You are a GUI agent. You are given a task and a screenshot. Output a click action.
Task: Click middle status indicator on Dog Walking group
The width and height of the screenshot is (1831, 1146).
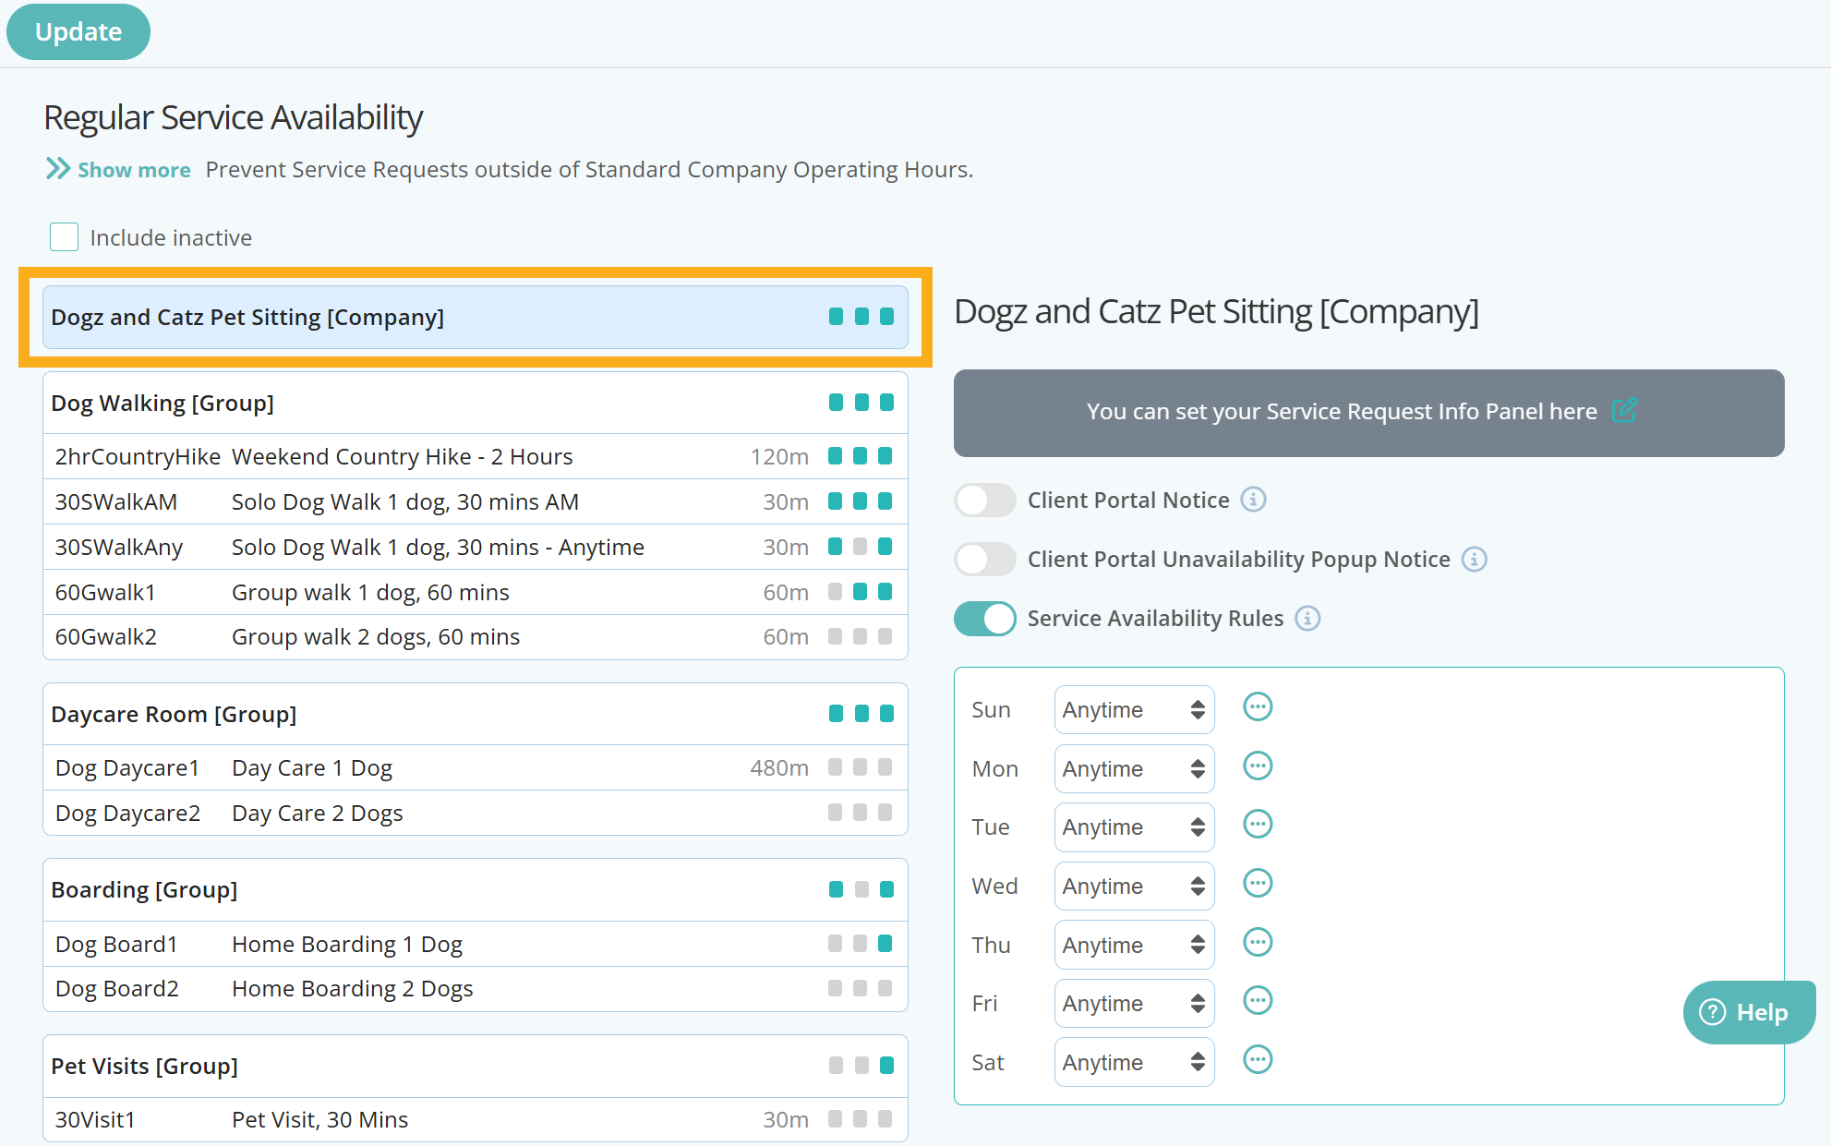(x=861, y=403)
